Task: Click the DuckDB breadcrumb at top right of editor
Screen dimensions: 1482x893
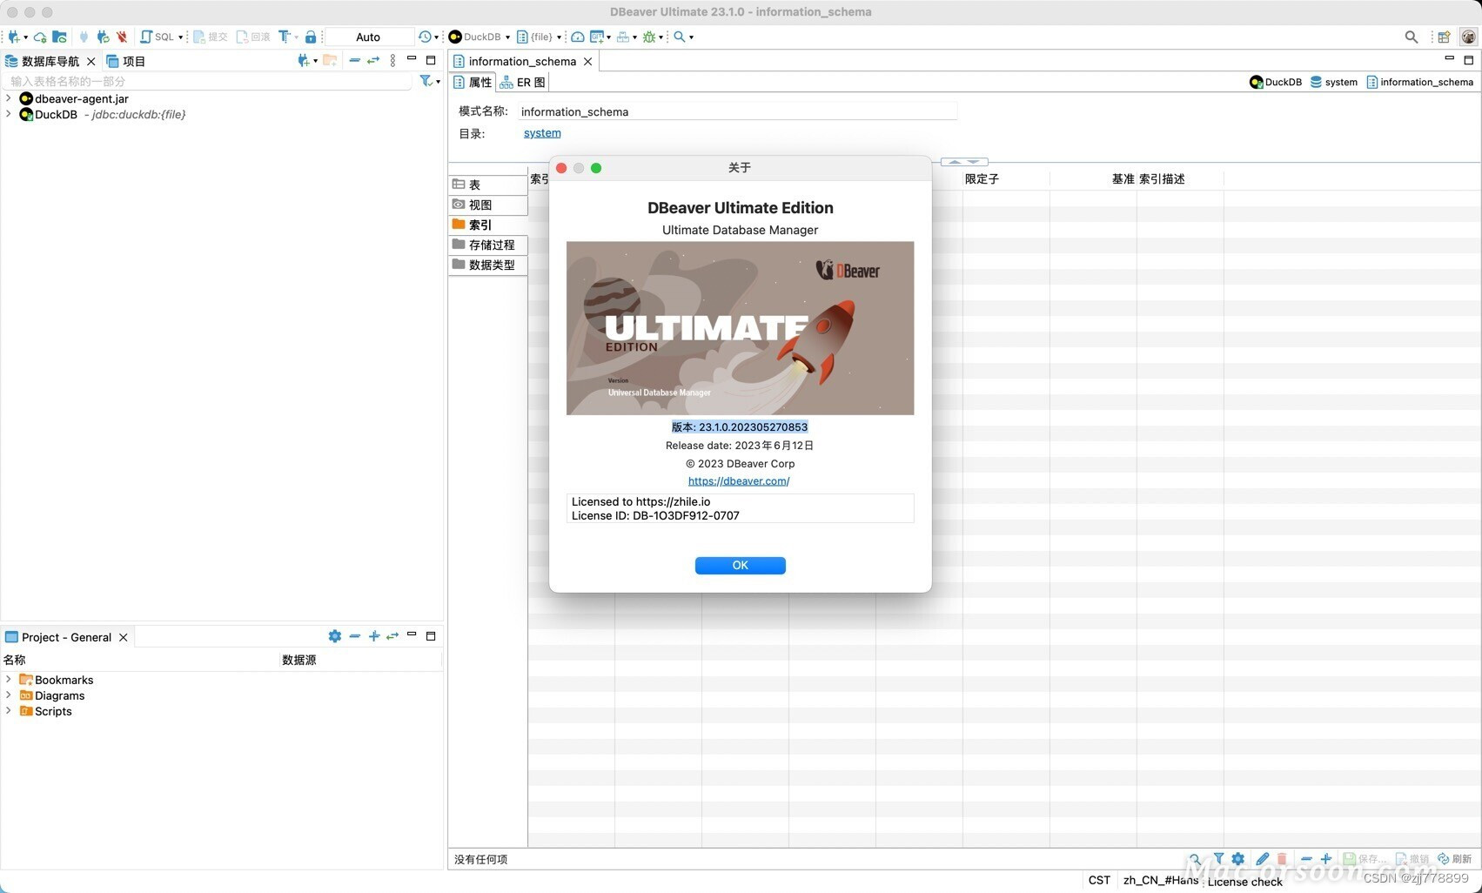Action: point(1276,82)
